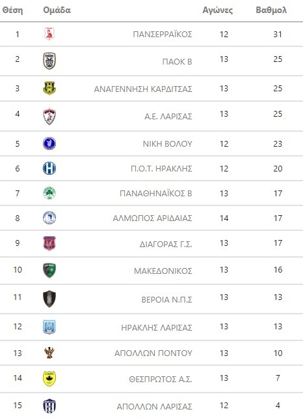Click the Διαγόρας Γ.Σ. red-blue crest
Image resolution: width=303 pixels, height=418 pixels.
[x=49, y=243]
